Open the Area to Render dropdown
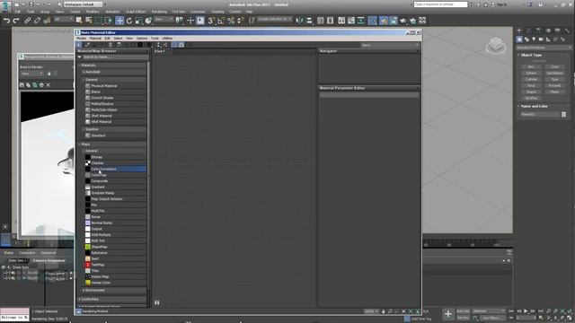575x323 pixels. [x=32, y=74]
